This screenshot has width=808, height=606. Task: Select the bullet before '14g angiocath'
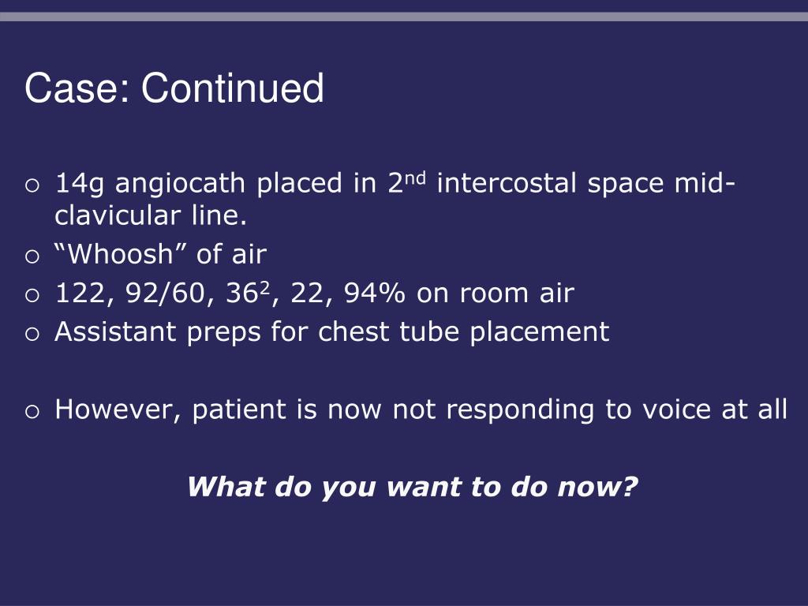32,185
